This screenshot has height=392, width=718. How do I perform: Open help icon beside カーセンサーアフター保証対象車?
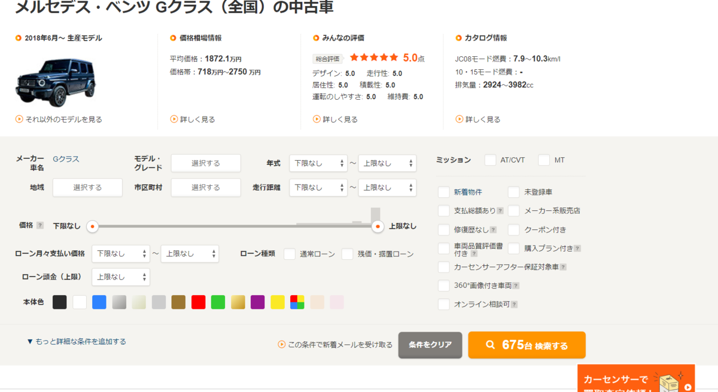[x=563, y=267]
